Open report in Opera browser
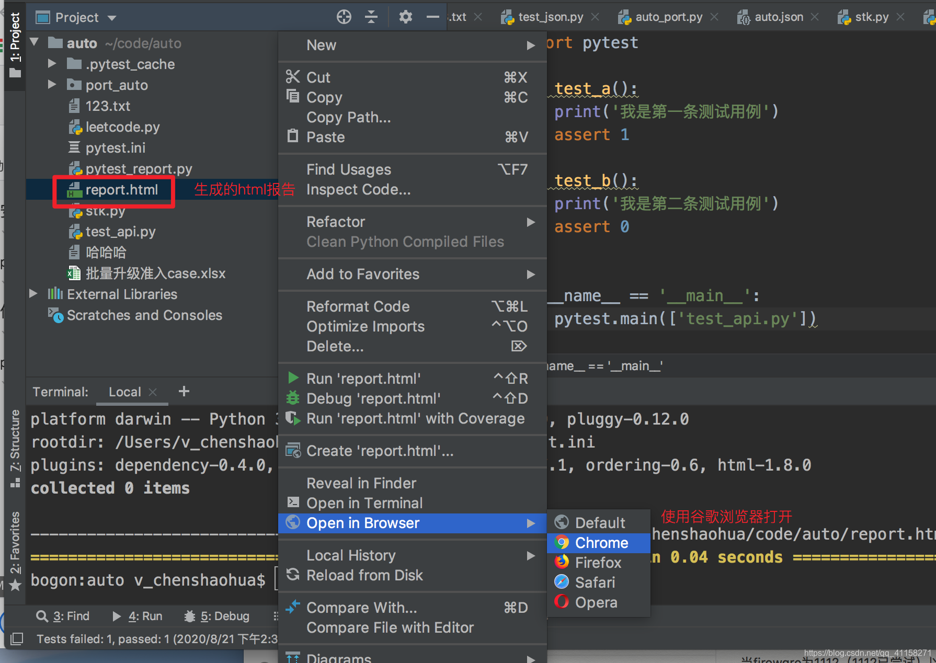 pyautogui.click(x=599, y=602)
